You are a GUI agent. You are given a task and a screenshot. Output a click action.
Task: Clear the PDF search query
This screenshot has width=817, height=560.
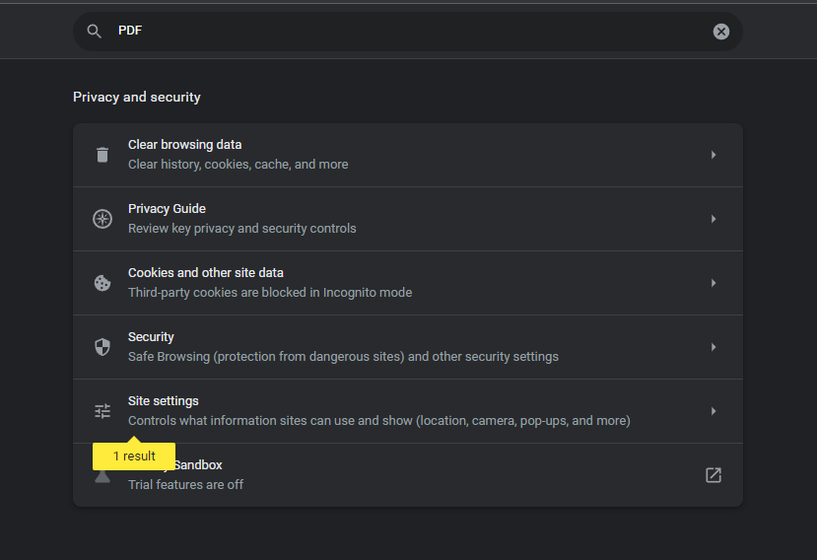[x=721, y=32]
